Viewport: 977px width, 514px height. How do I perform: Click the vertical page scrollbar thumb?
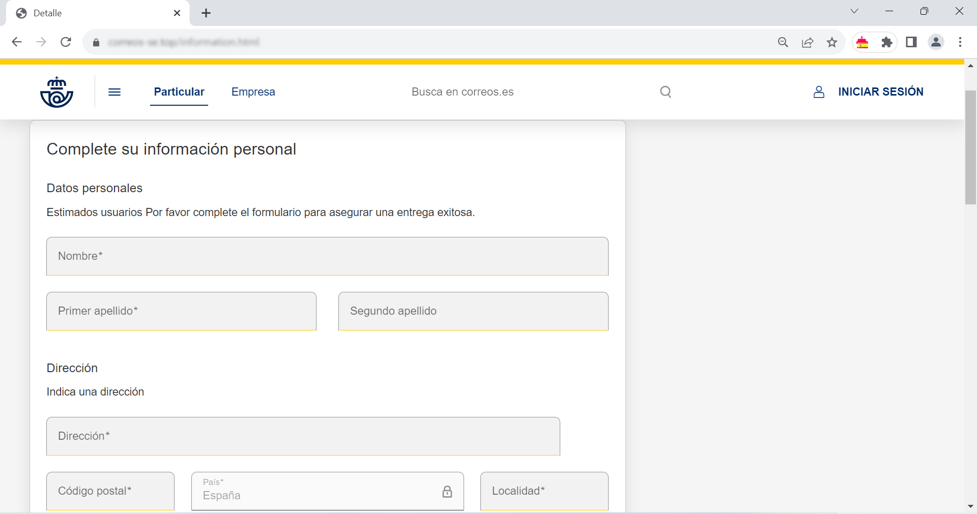coord(970,147)
